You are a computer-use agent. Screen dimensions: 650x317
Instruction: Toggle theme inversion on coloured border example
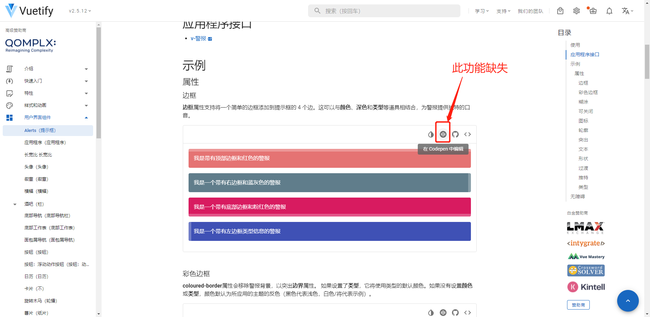[431, 313]
